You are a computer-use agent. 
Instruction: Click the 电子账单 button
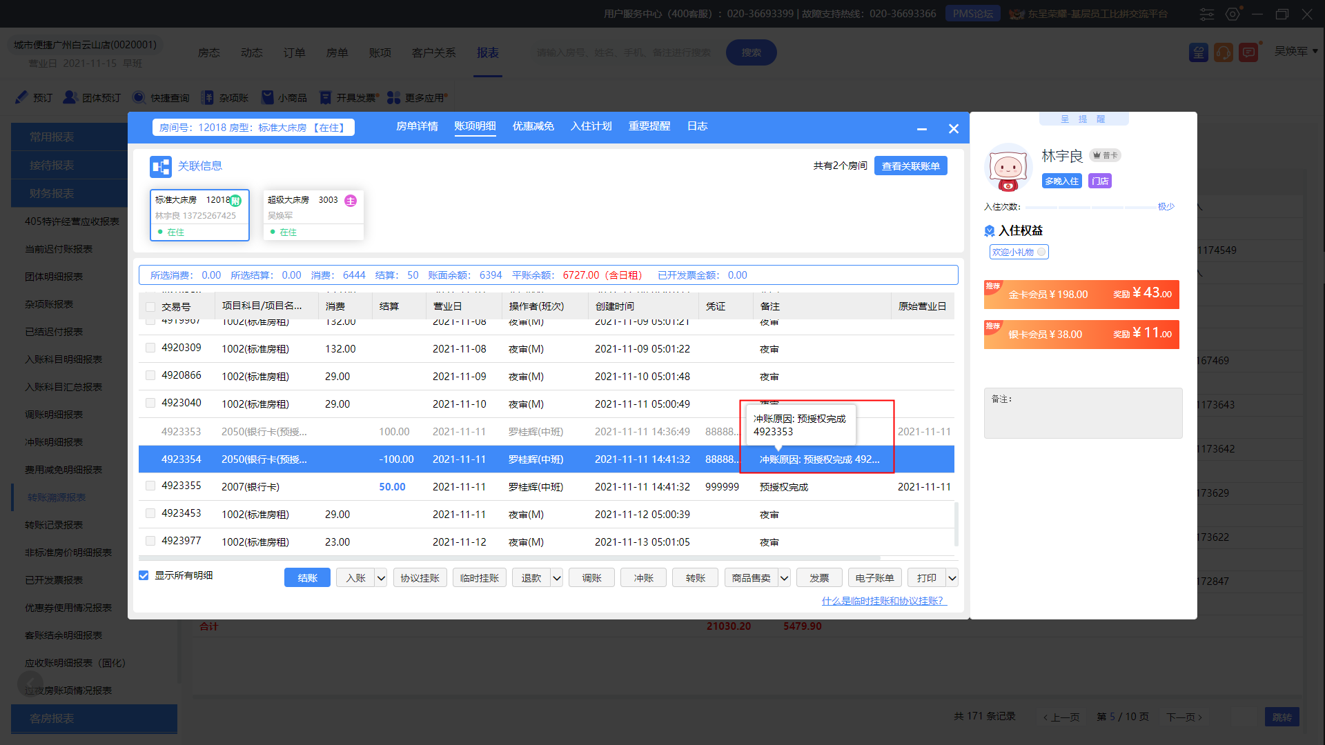click(x=874, y=578)
